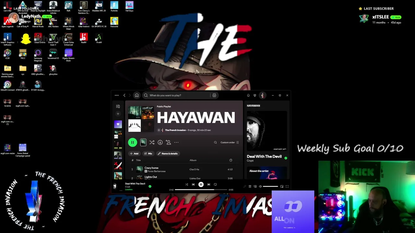This screenshot has height=233, width=415.
Task: Toggle saved check in Now Playing panel
Action: [x=286, y=158]
